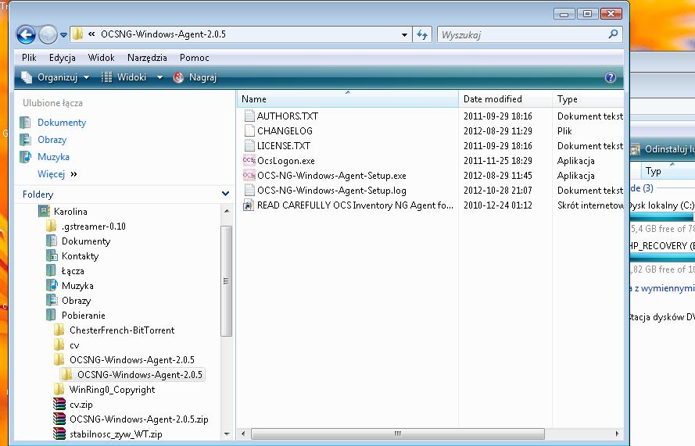Click file list scroll left arrow
The width and height of the screenshot is (695, 446).
pos(243,434)
